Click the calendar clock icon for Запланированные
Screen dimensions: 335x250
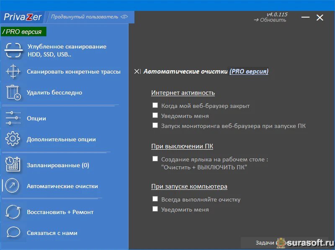coord(13,164)
